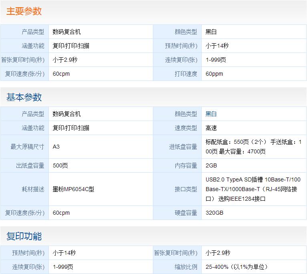Click the A3 original size value
The height and width of the screenshot is (274, 307).
[x=56, y=147]
